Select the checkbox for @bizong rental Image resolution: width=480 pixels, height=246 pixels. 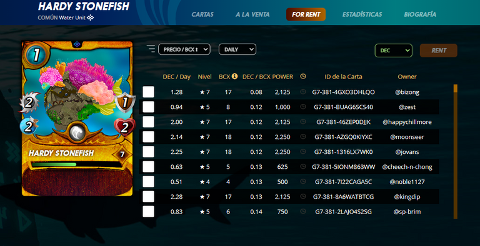[149, 92]
